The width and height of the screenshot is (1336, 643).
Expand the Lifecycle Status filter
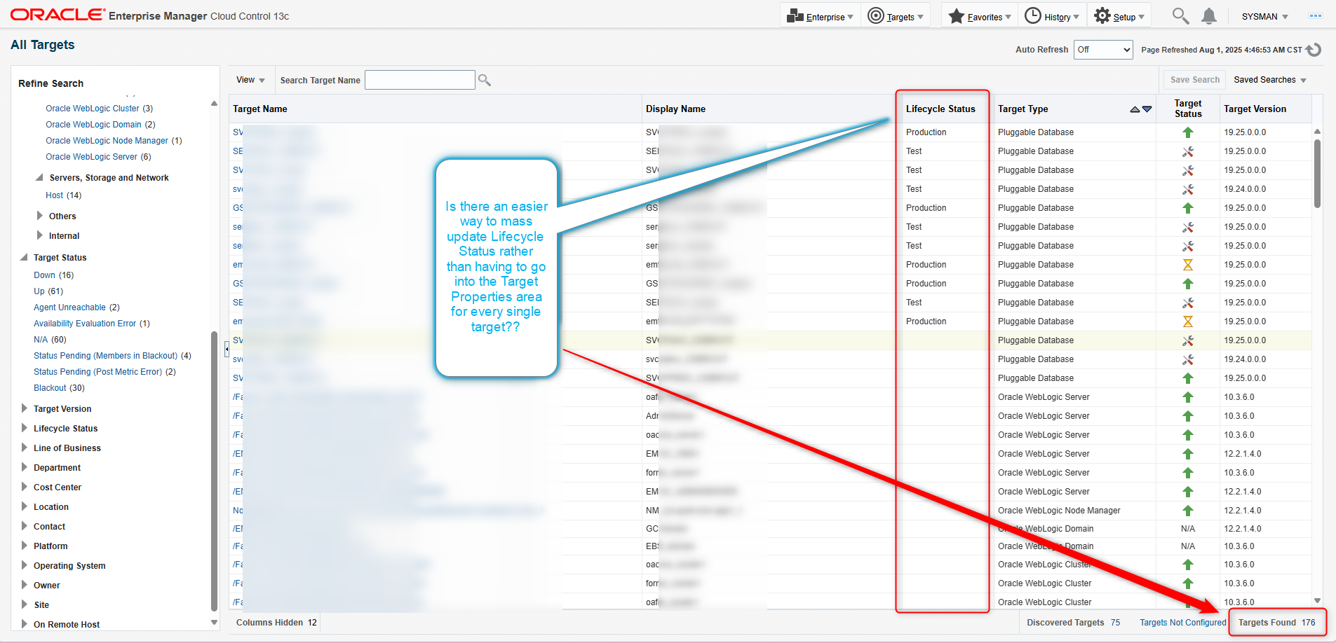[25, 428]
